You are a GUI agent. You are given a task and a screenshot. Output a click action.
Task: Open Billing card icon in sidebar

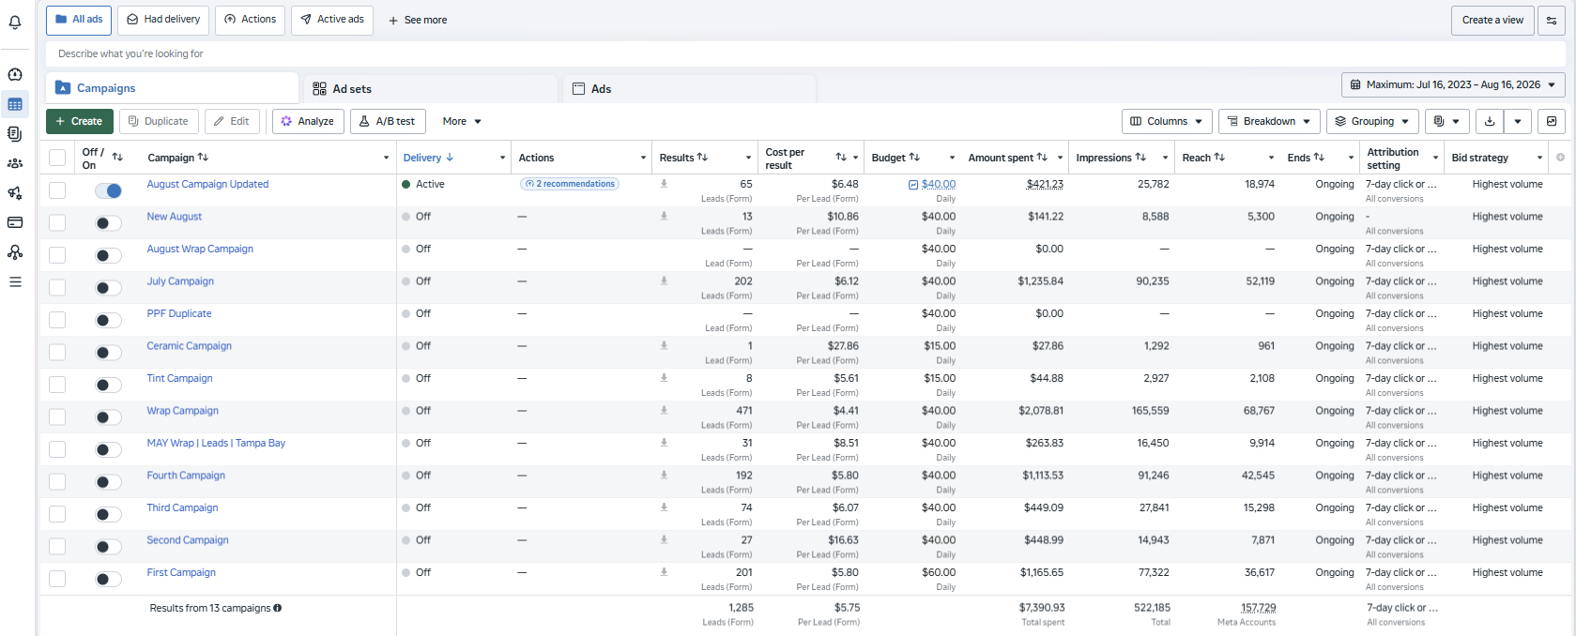pos(15,222)
